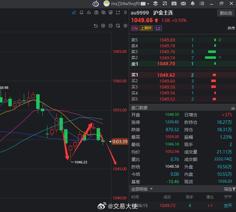
Task: Click the 最低 value 1046.18
Action: point(172,144)
